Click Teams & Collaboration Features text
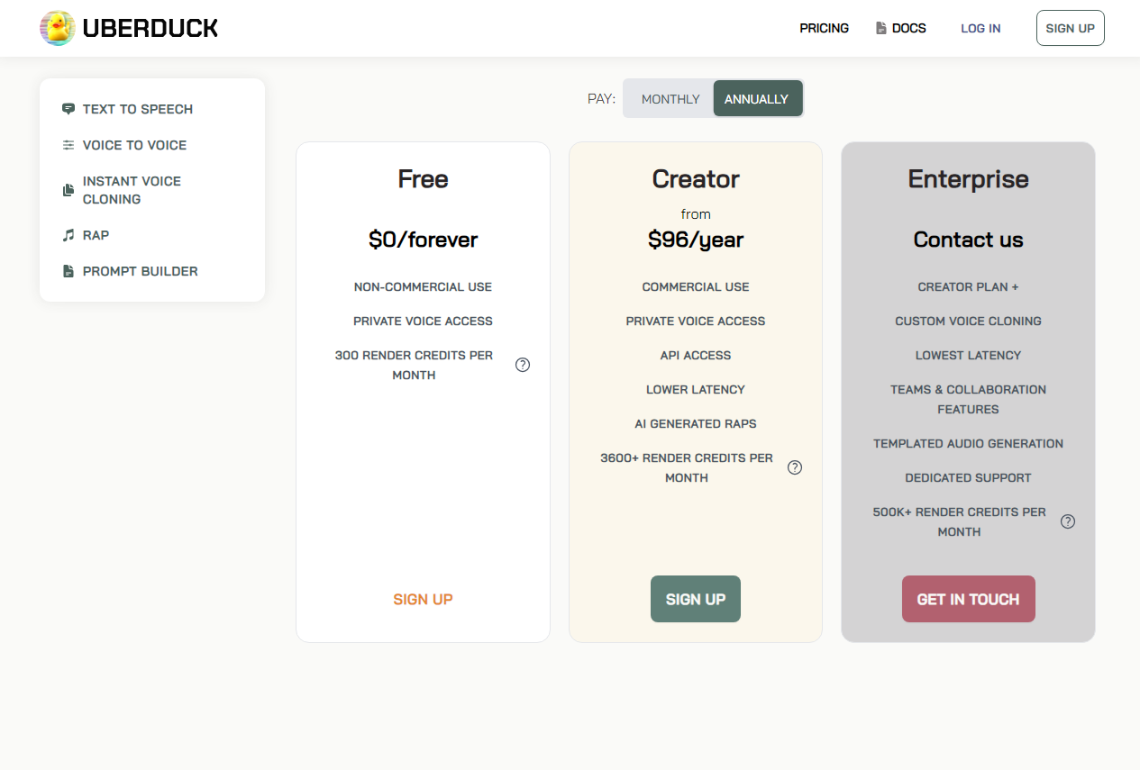The width and height of the screenshot is (1140, 770). [x=969, y=399]
